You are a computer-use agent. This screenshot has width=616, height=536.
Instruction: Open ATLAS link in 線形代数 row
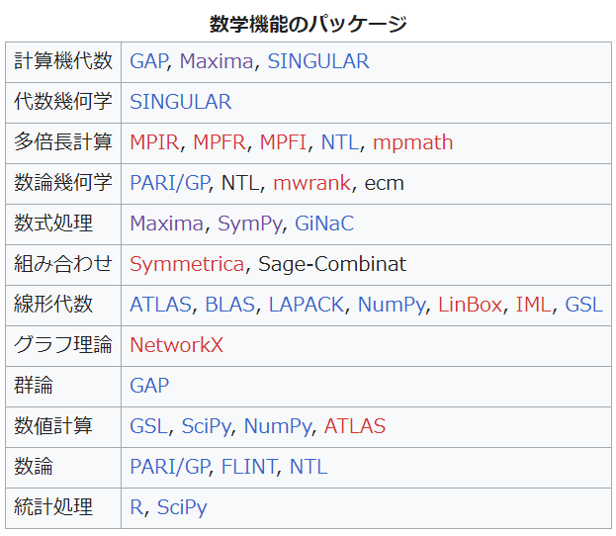click(x=161, y=305)
